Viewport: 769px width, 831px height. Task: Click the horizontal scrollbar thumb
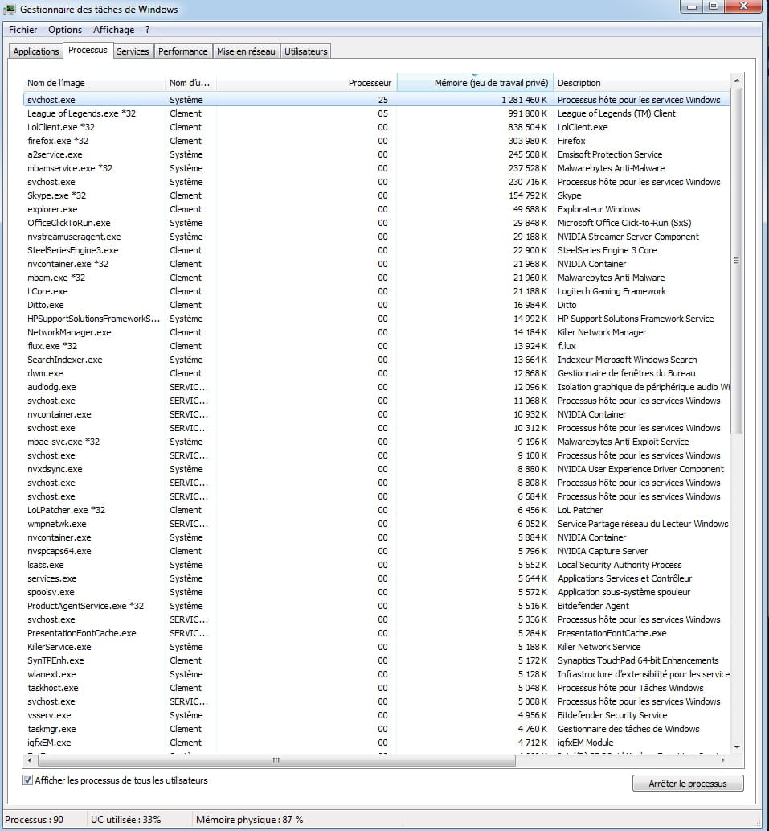pos(276,759)
